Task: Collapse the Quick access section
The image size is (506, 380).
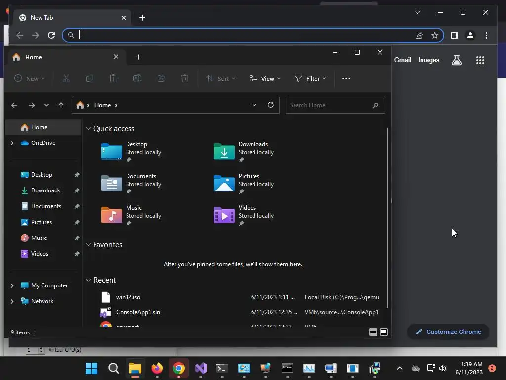Action: point(88,129)
